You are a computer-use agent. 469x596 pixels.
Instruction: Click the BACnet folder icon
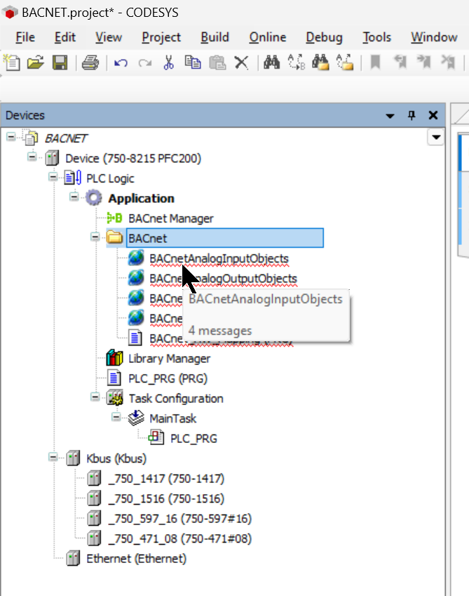pyautogui.click(x=114, y=237)
